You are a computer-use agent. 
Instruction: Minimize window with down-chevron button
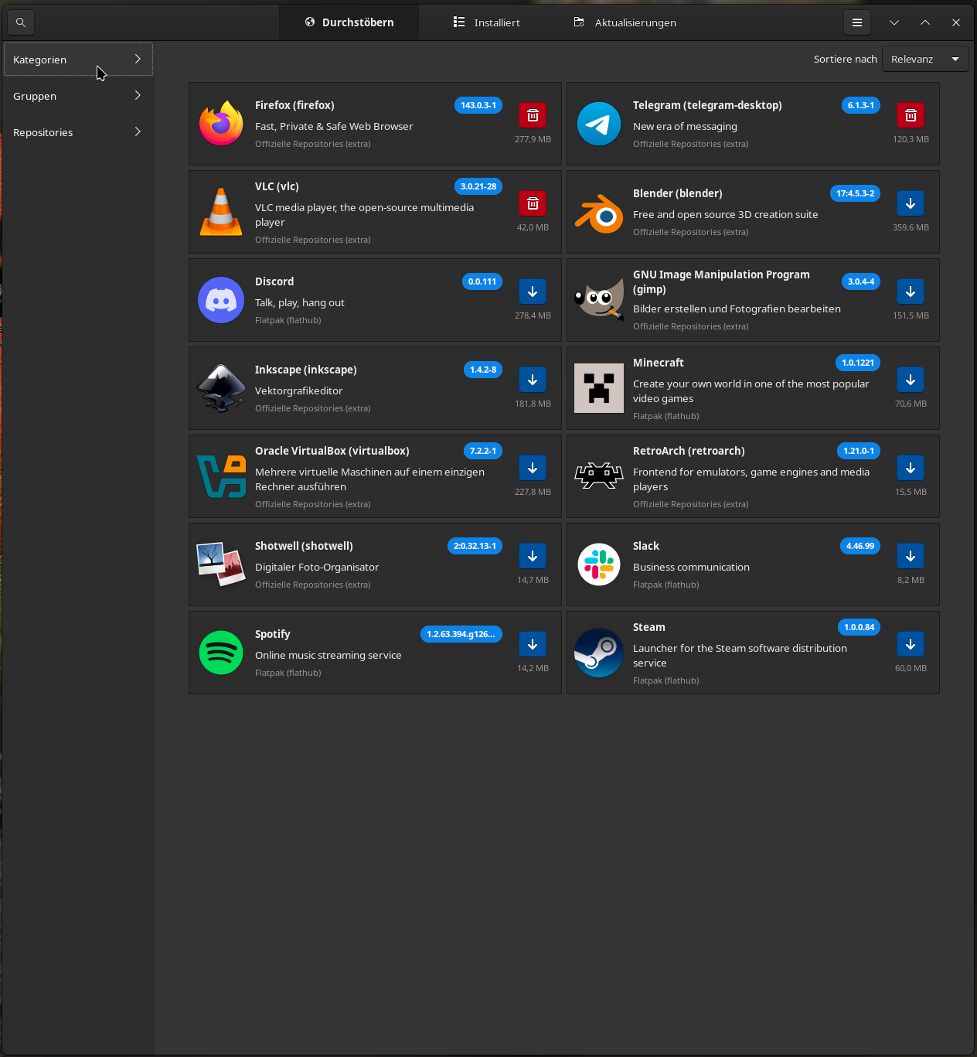tap(894, 22)
